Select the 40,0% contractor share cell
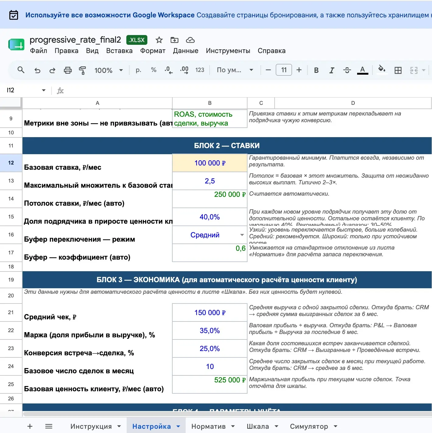Image resolution: width=432 pixels, height=433 pixels. click(x=210, y=217)
